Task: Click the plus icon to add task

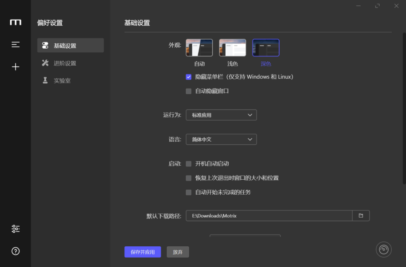Action: [x=15, y=67]
